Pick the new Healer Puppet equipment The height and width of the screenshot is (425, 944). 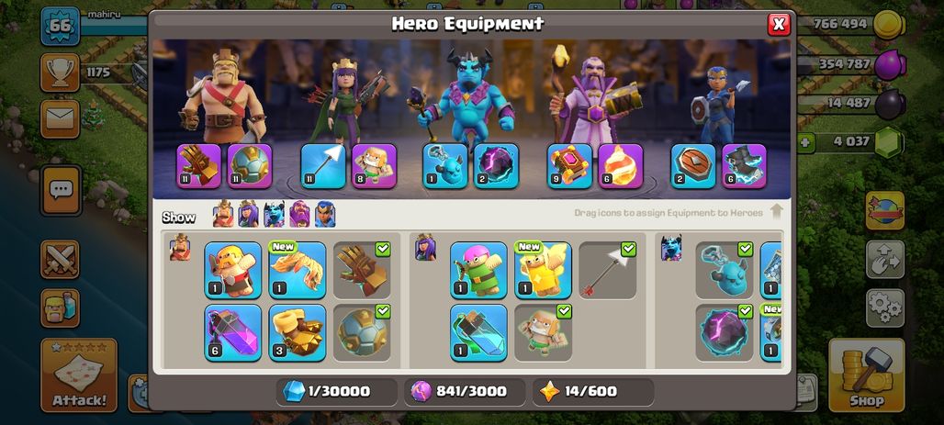tap(543, 270)
